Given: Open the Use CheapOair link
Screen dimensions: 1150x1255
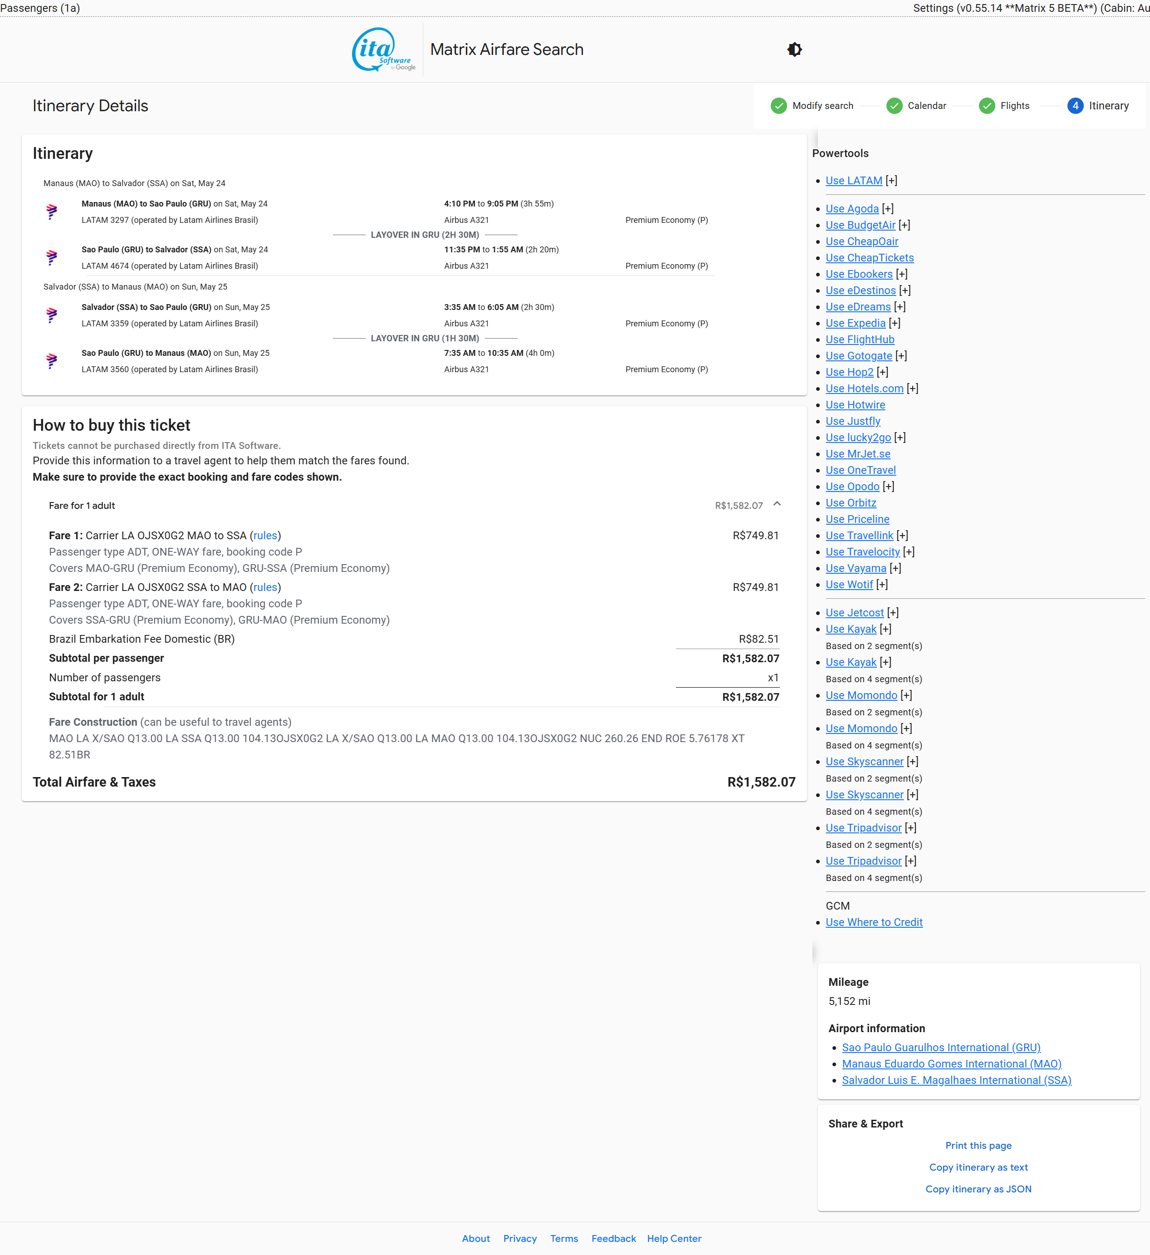Looking at the screenshot, I should pos(862,241).
